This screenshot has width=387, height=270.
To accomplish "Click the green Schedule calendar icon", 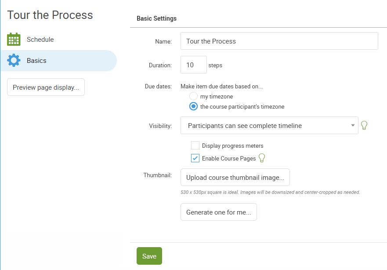I will click(14, 40).
